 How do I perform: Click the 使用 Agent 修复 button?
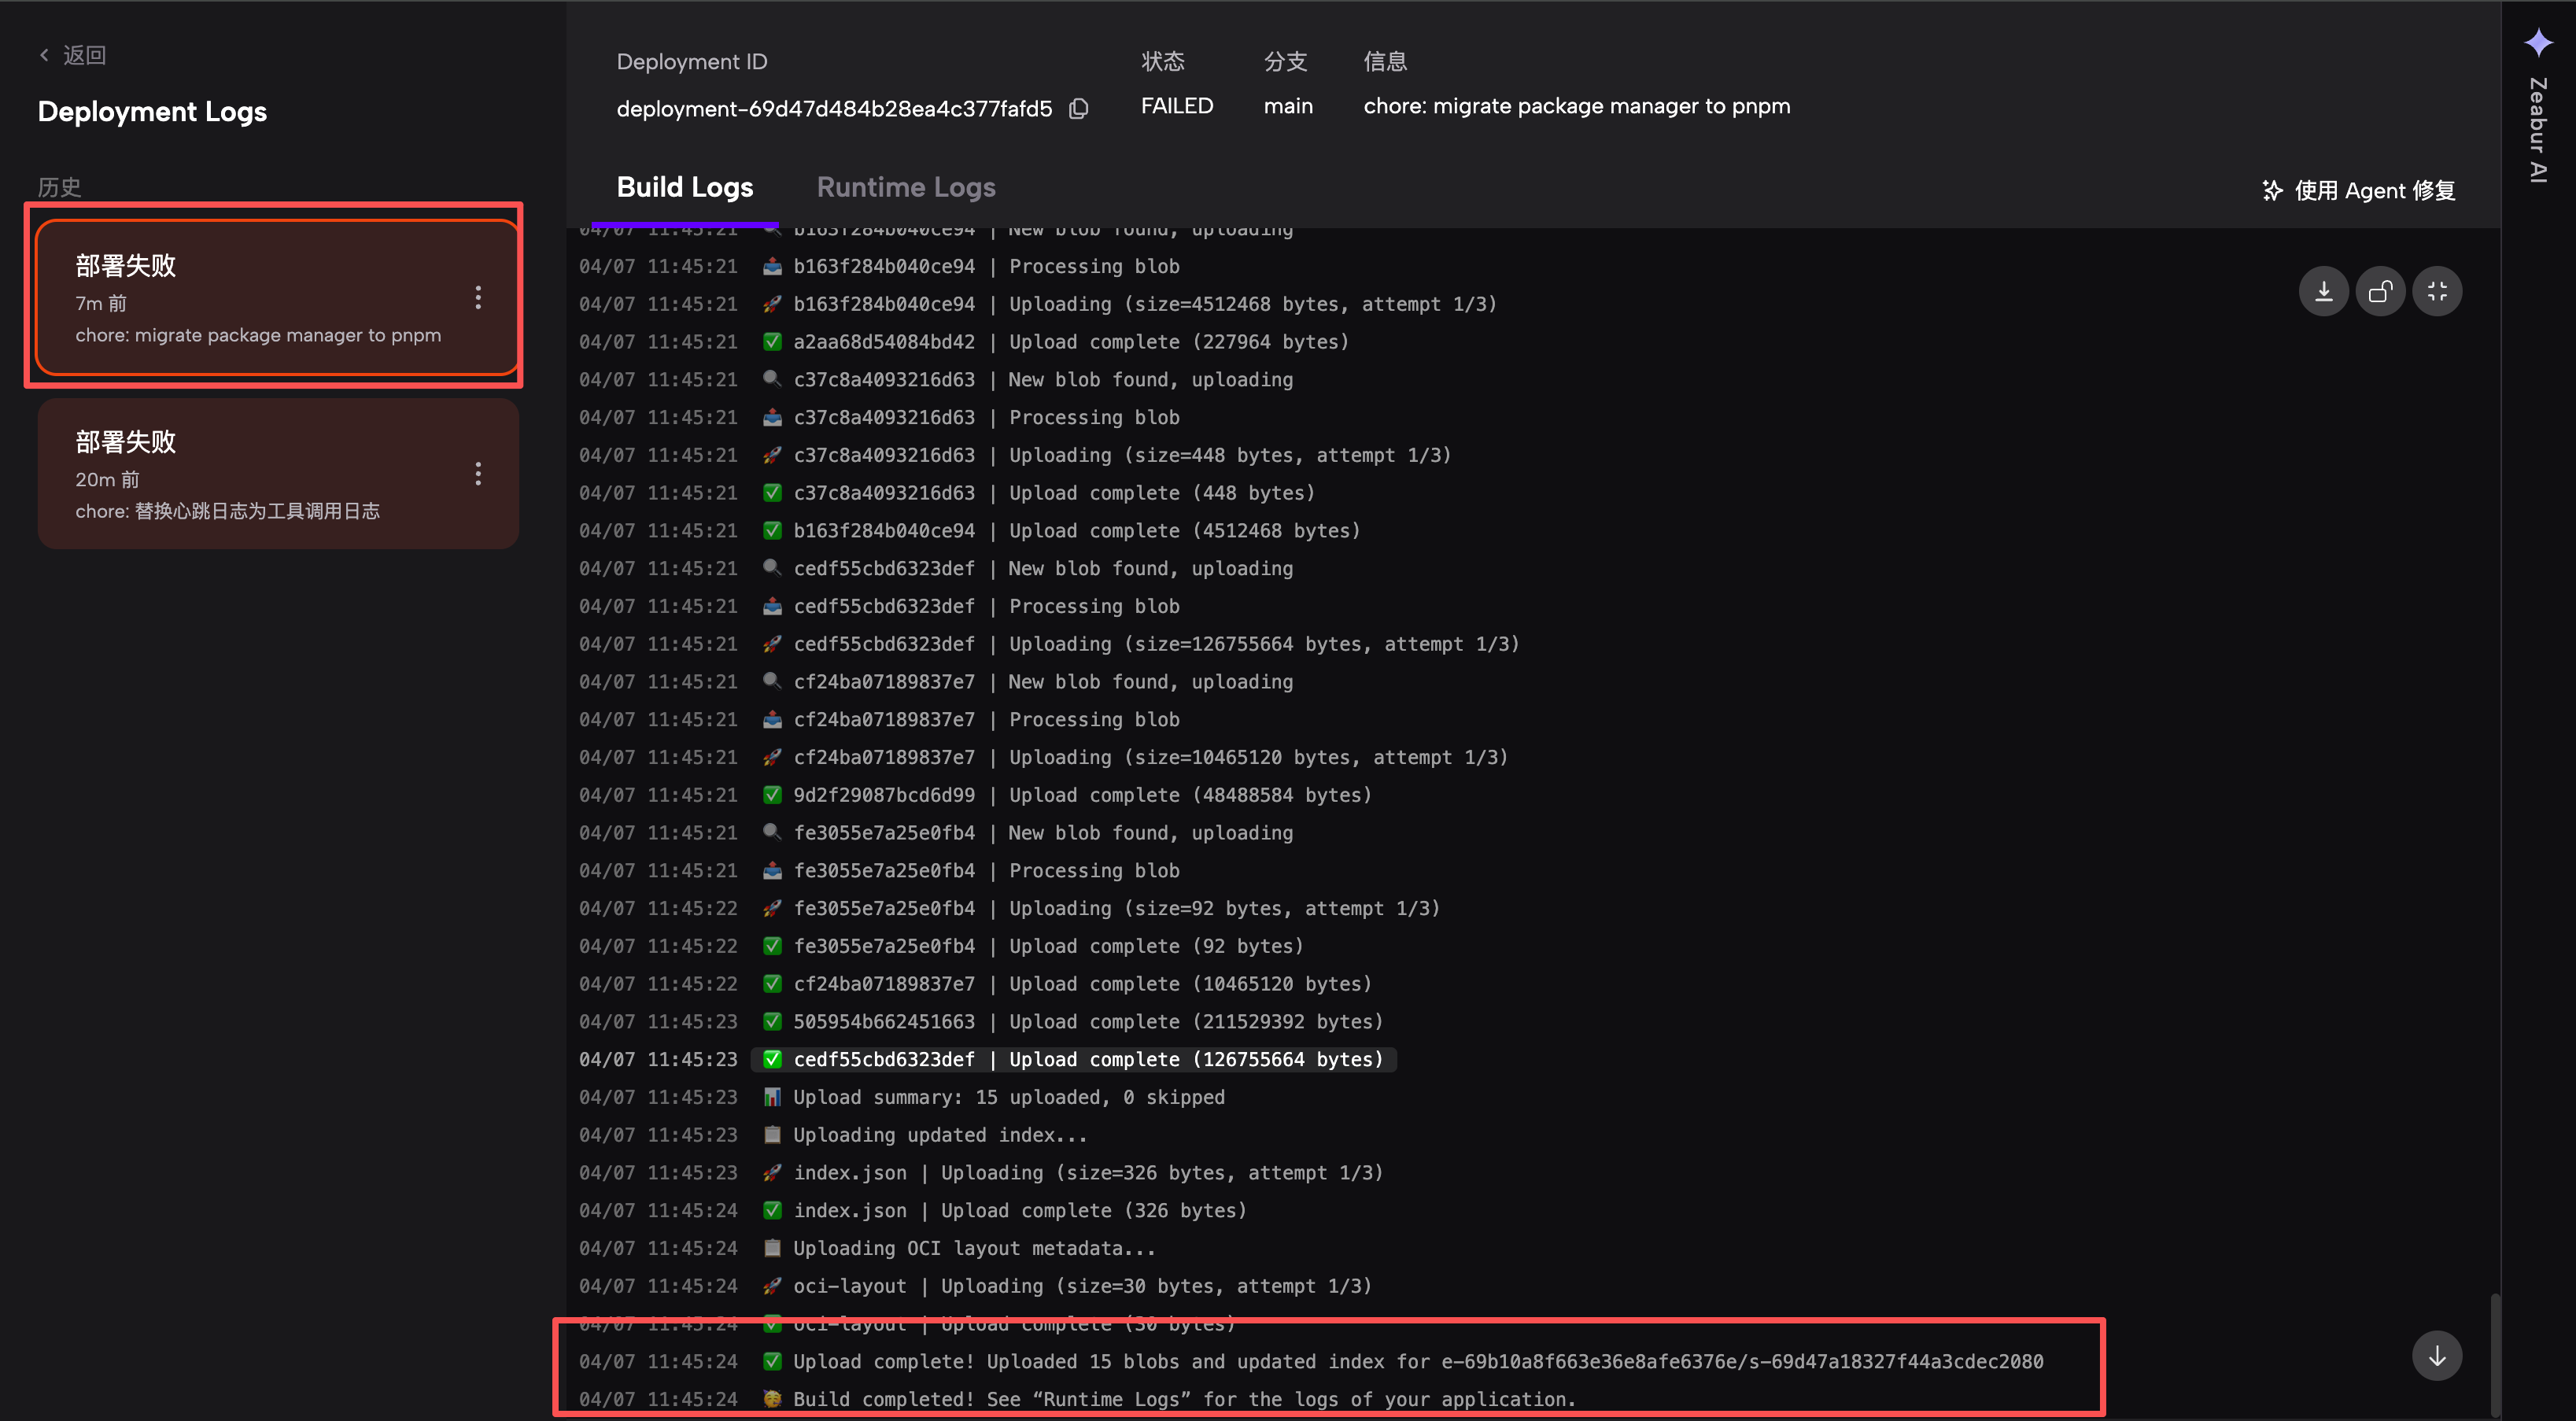(x=2358, y=190)
